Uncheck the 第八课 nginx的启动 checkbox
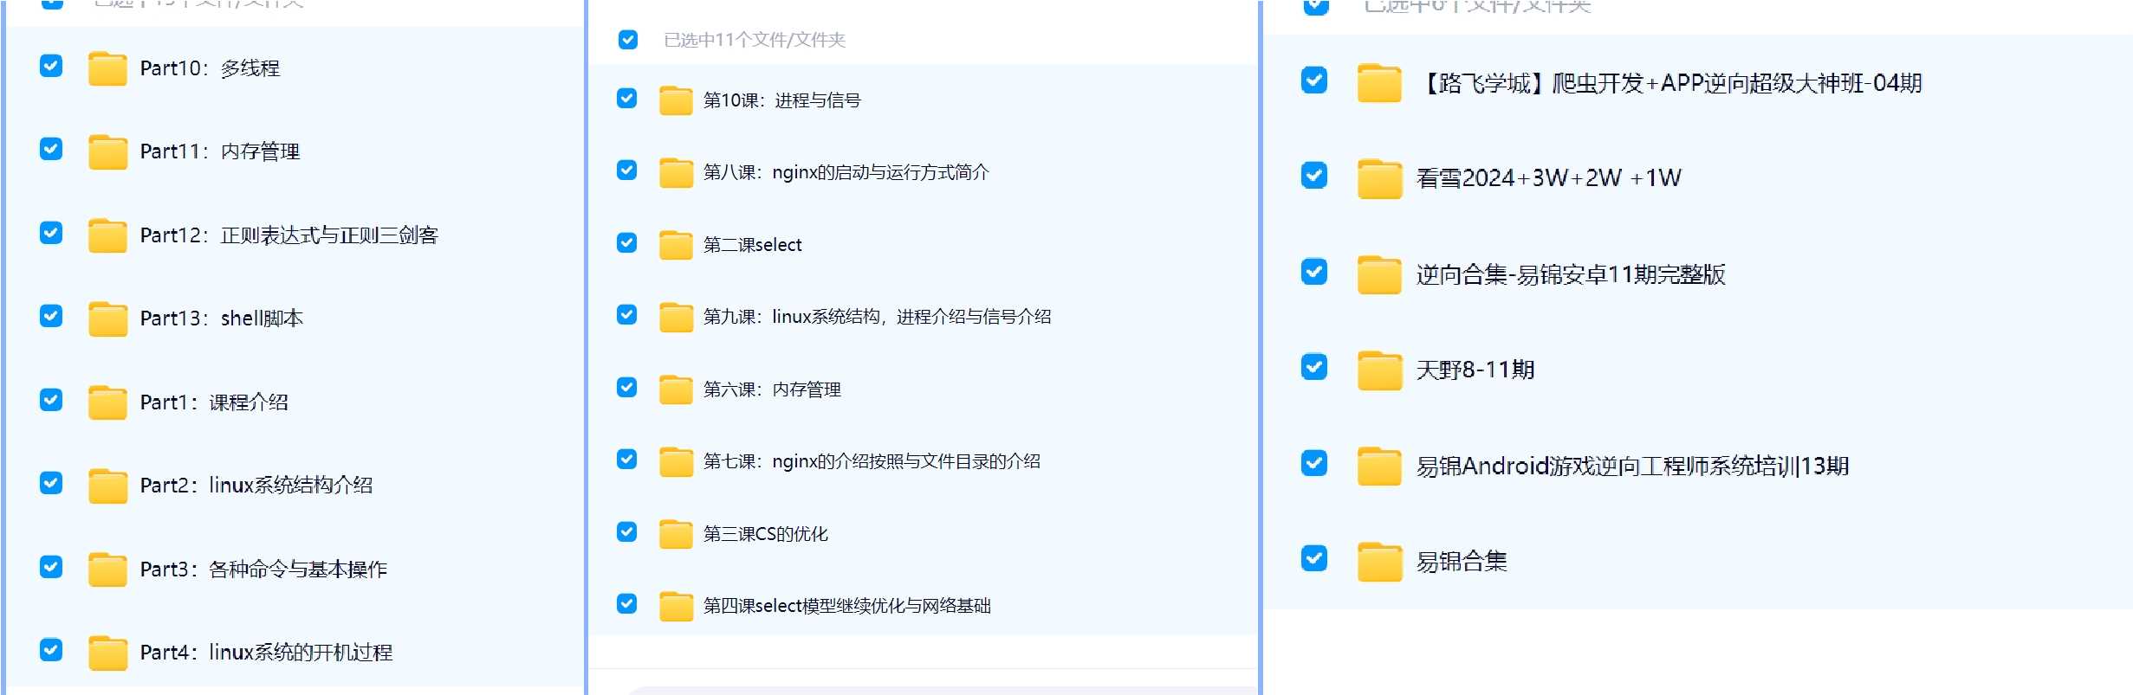This screenshot has width=2133, height=695. (626, 170)
